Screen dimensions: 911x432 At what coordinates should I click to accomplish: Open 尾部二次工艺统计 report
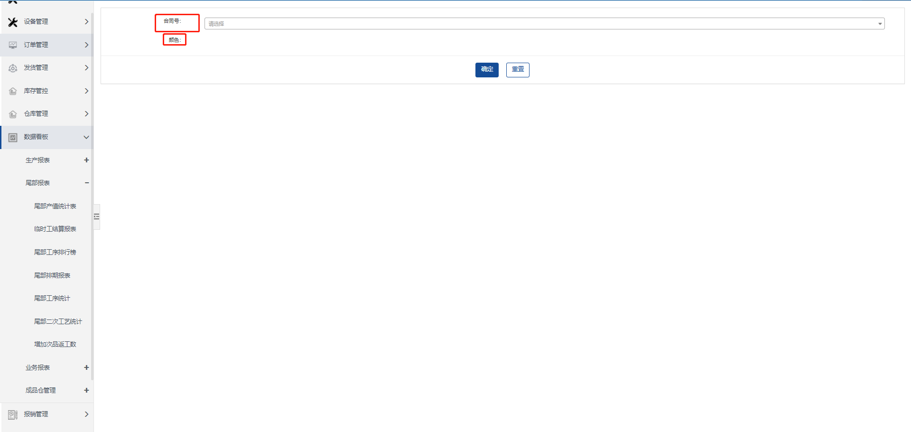pyautogui.click(x=58, y=321)
